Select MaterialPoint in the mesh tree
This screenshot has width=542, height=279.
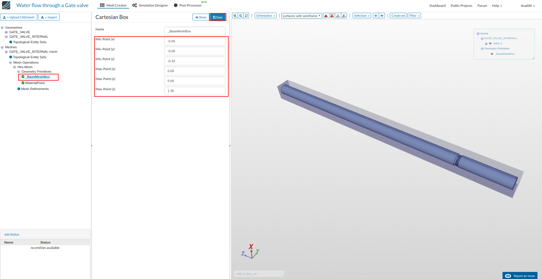(35, 83)
